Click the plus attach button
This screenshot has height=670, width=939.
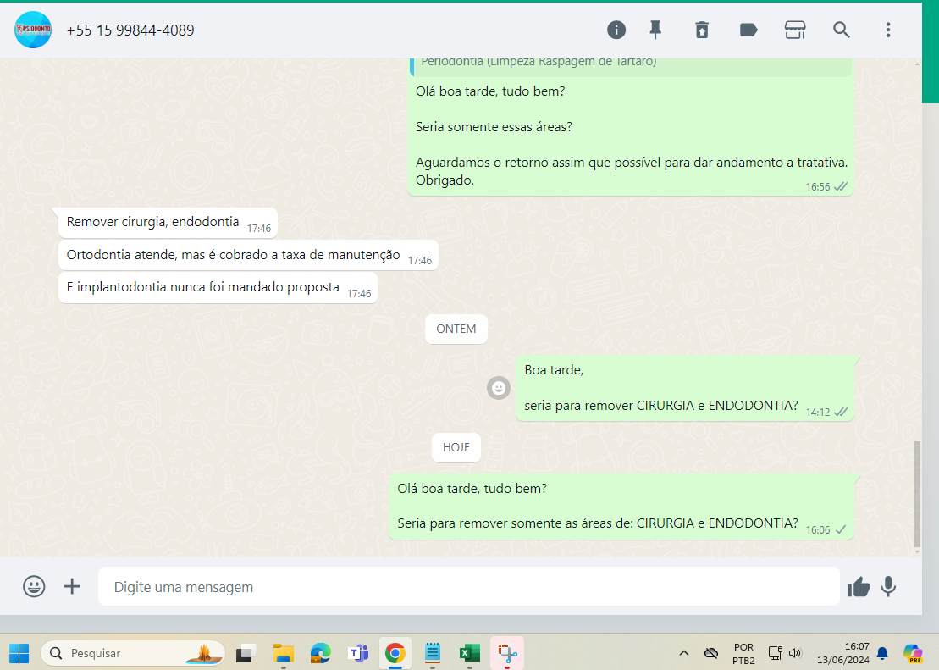72,586
